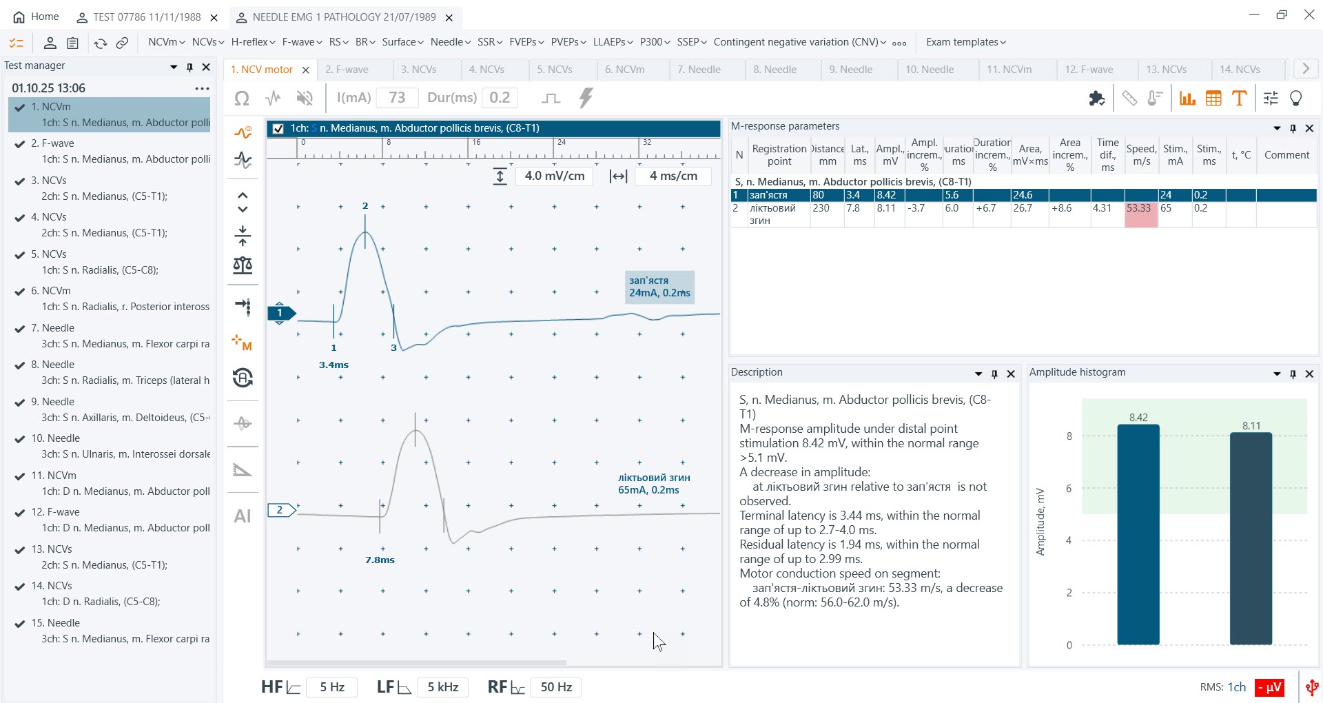The width and height of the screenshot is (1323, 703).
Task: Expand the Exam templates dropdown
Action: [x=965, y=42]
